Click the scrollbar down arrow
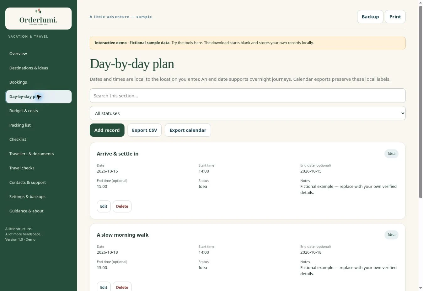423x291 pixels. tap(420, 288)
